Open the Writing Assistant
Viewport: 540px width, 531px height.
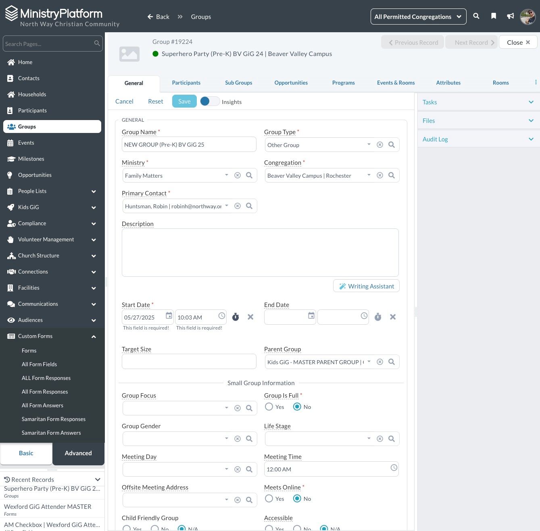[x=366, y=286]
